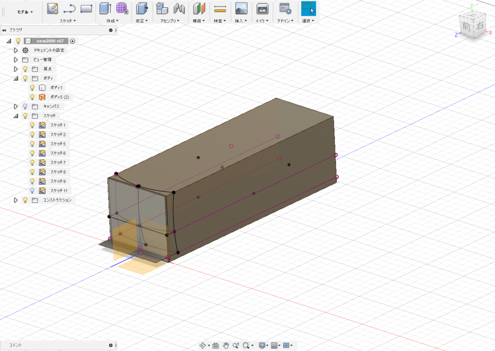Collapse browser panel with double-arrow icon

4,30
